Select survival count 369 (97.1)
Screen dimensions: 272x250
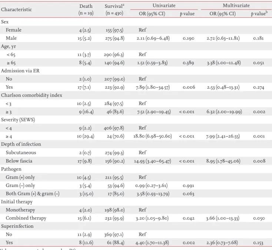pyautogui.click(x=114, y=234)
